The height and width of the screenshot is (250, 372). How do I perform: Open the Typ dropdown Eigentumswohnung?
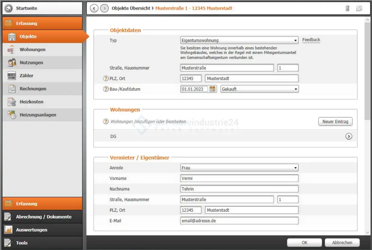tap(239, 40)
